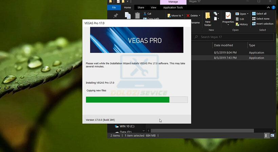Open the Delete dropdown arrow
Viewport: 278px width, 152px height.
(199, 16)
